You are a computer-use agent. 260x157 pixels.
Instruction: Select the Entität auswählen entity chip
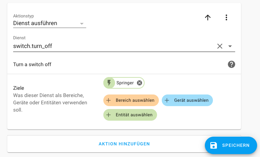point(134,115)
